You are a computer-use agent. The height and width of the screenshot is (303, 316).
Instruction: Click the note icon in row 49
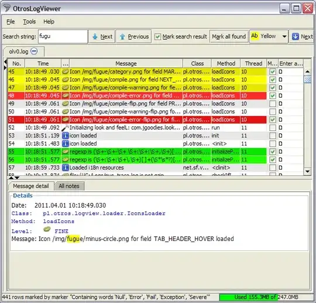(x=280, y=104)
